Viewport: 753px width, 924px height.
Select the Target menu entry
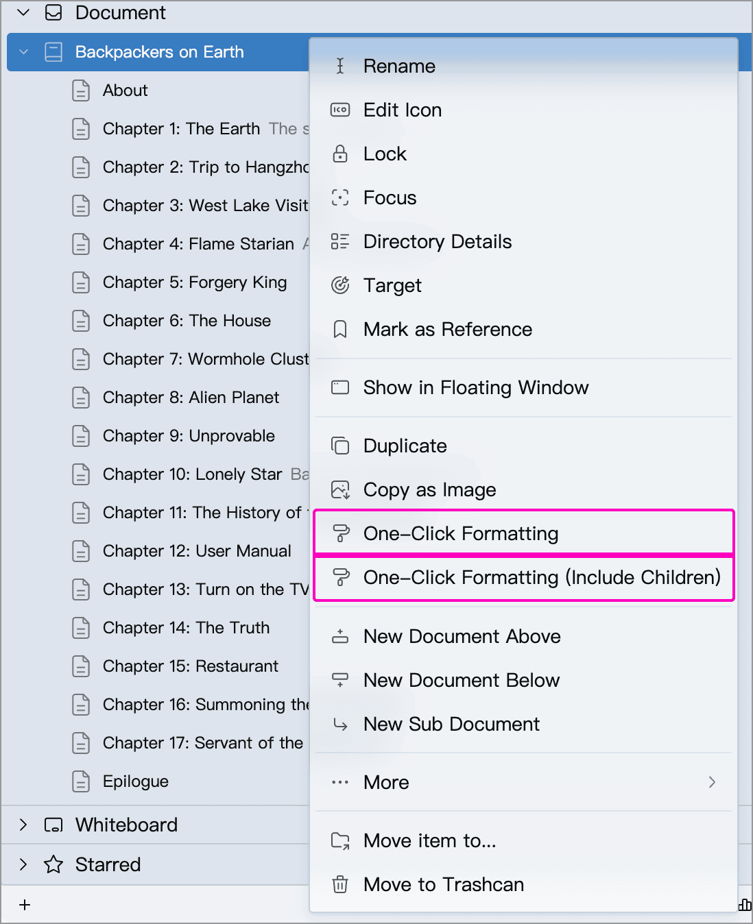tap(524, 285)
